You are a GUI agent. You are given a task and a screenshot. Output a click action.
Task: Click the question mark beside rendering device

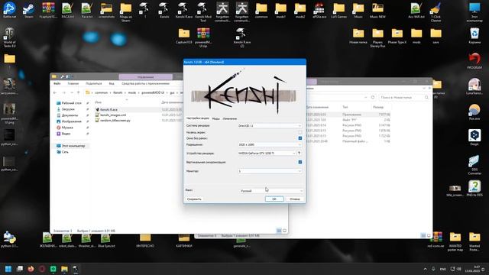pos(299,153)
